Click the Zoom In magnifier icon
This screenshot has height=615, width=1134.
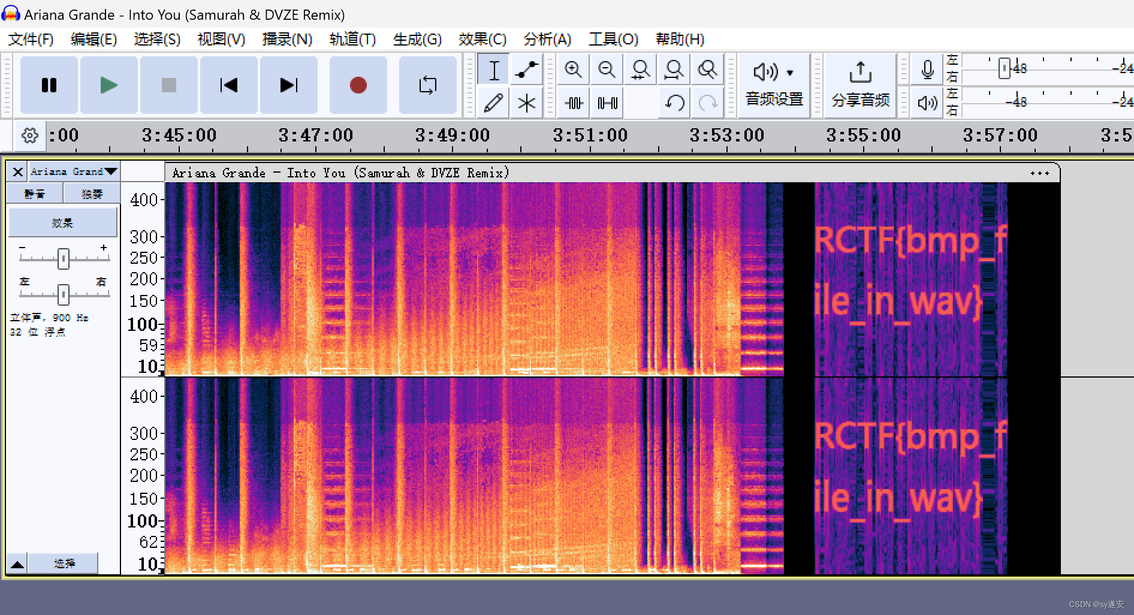click(572, 70)
